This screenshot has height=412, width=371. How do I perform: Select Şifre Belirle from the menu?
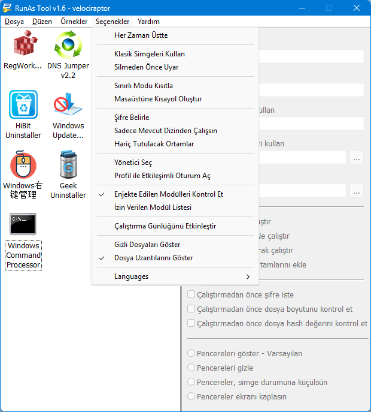(x=175, y=118)
